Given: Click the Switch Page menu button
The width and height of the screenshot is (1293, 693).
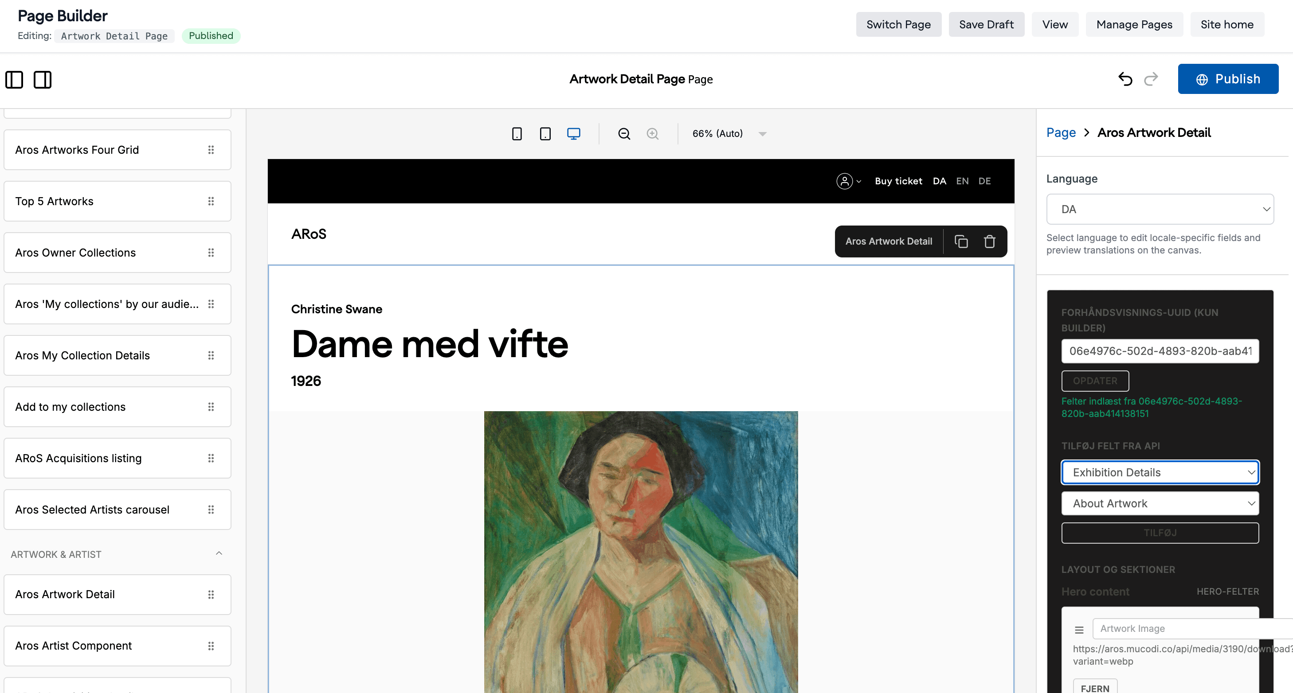Looking at the screenshot, I should click(898, 24).
